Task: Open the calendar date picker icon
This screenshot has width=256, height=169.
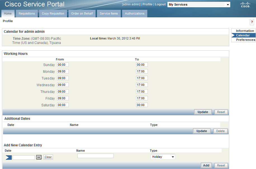Action: [39, 157]
